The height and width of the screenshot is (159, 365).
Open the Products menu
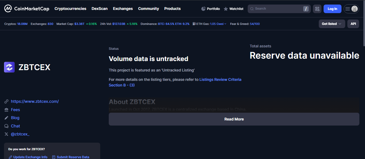click(172, 9)
